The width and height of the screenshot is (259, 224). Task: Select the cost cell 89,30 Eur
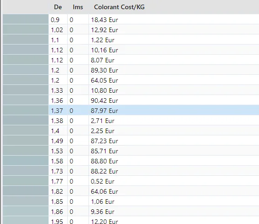[105, 70]
